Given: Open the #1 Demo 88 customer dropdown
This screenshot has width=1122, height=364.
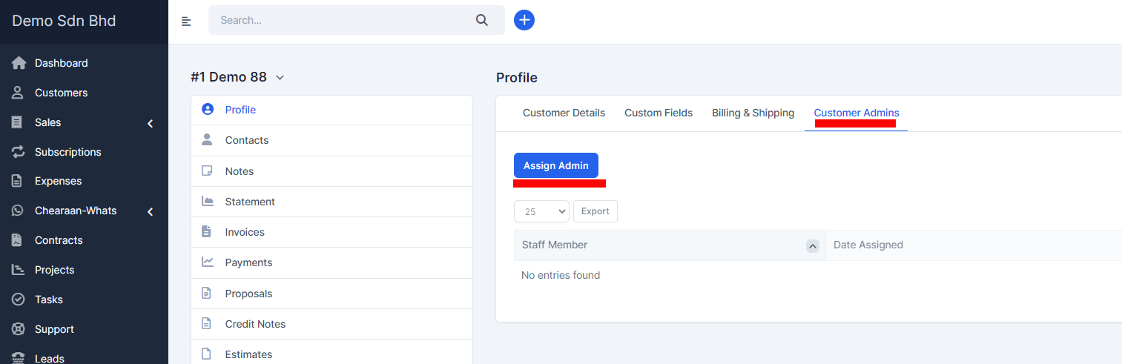Looking at the screenshot, I should click(x=280, y=77).
